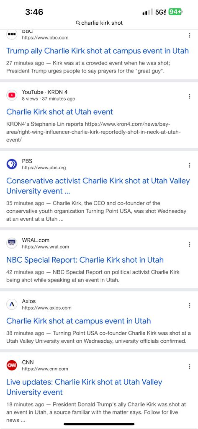The width and height of the screenshot is (198, 429).
Task: Open three-dot menu for WRAL.com result
Action: click(x=189, y=244)
